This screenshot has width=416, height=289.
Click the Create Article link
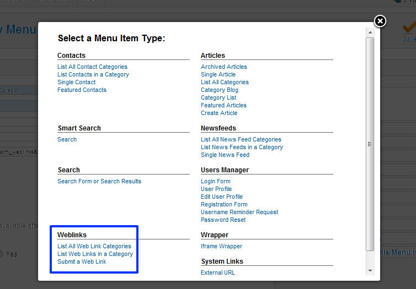(219, 113)
